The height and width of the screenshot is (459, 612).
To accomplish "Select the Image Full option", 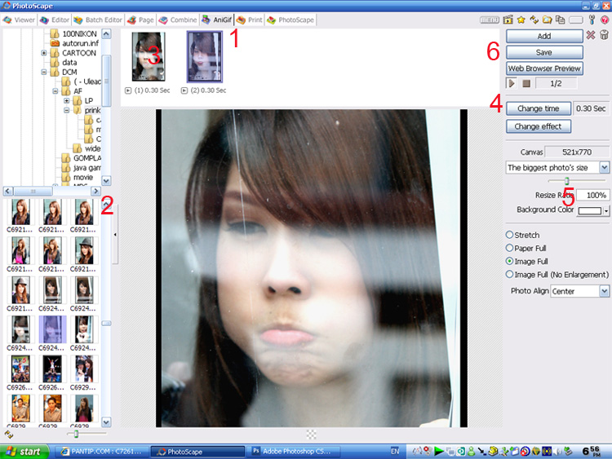I will 526,261.
